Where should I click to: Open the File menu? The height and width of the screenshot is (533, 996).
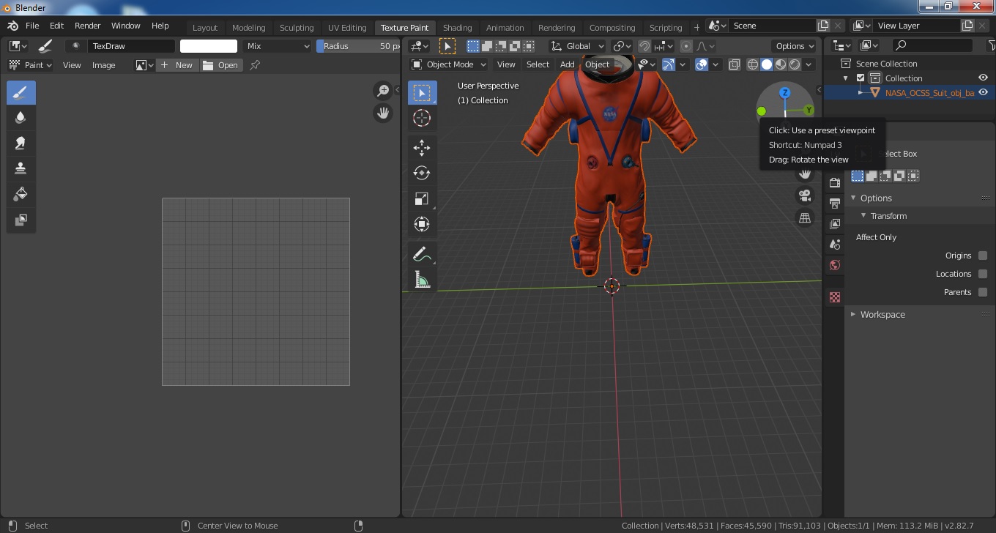(32, 26)
